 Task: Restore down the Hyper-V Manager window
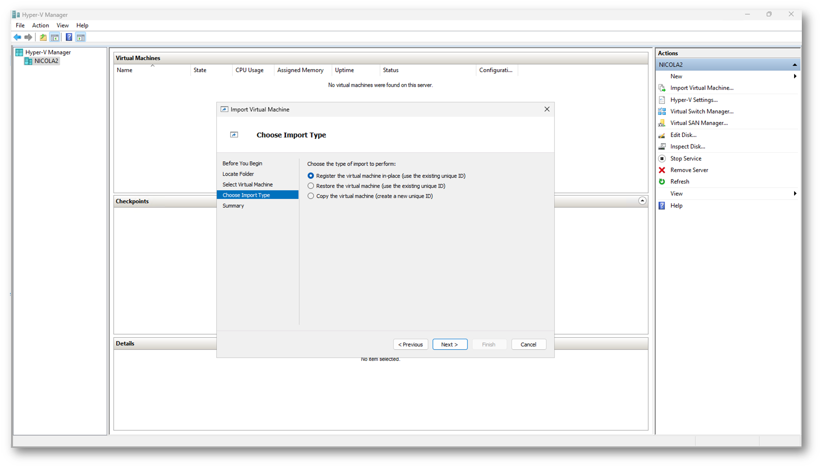[x=769, y=14]
